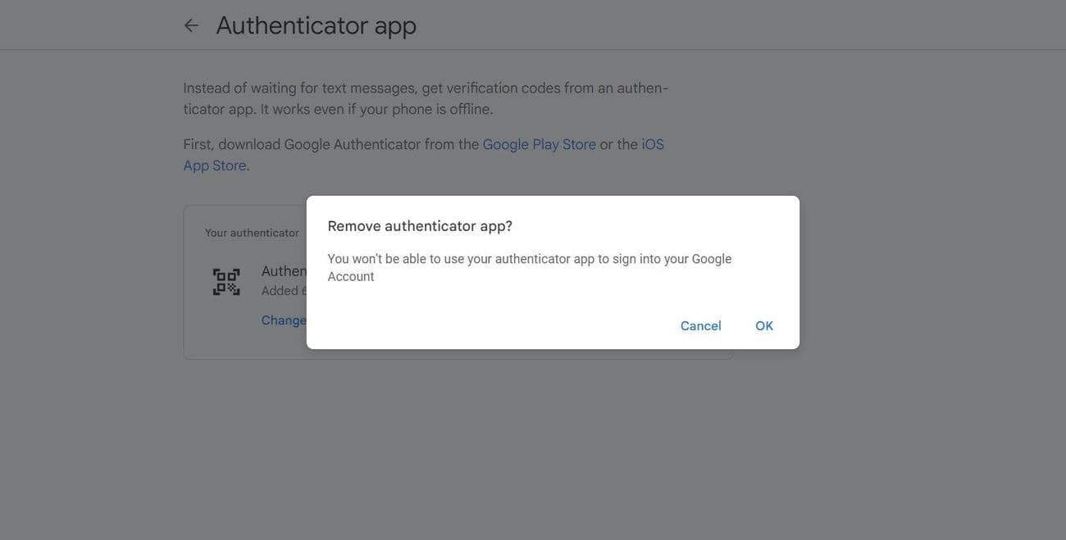Click the "Authenticator app" page heading

[316, 25]
